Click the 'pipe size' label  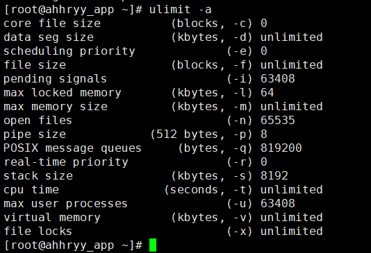pyautogui.click(x=35, y=134)
